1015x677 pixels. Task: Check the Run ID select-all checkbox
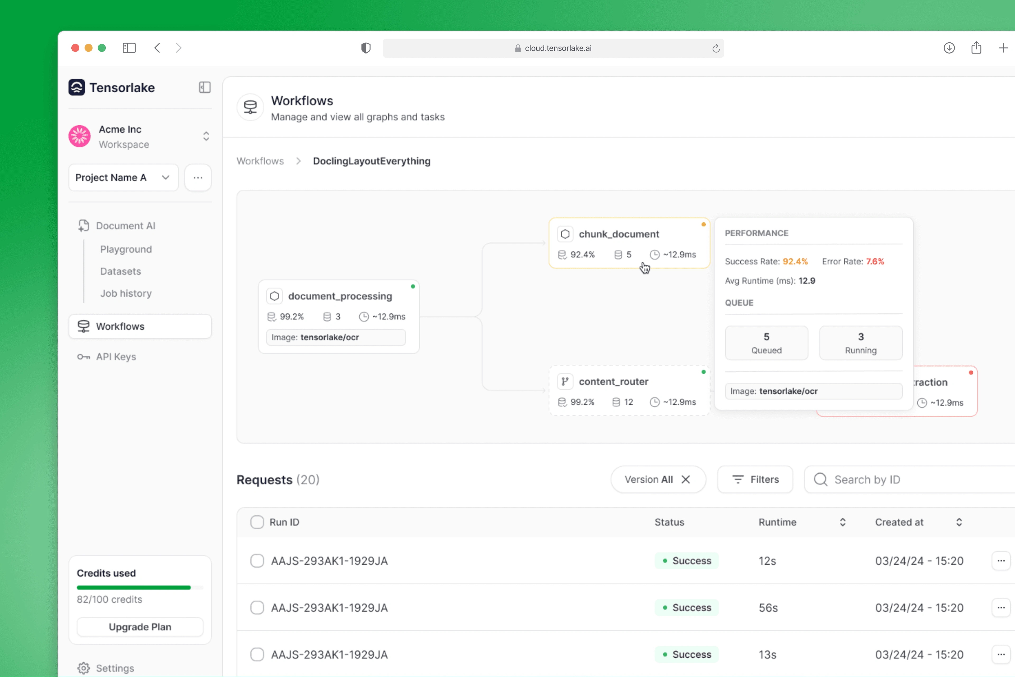(x=257, y=522)
